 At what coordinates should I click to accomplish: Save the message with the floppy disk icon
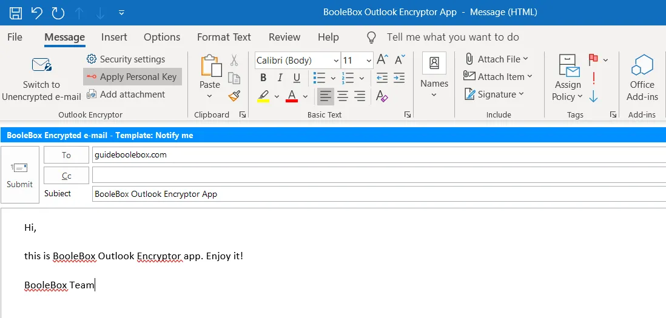[16, 12]
